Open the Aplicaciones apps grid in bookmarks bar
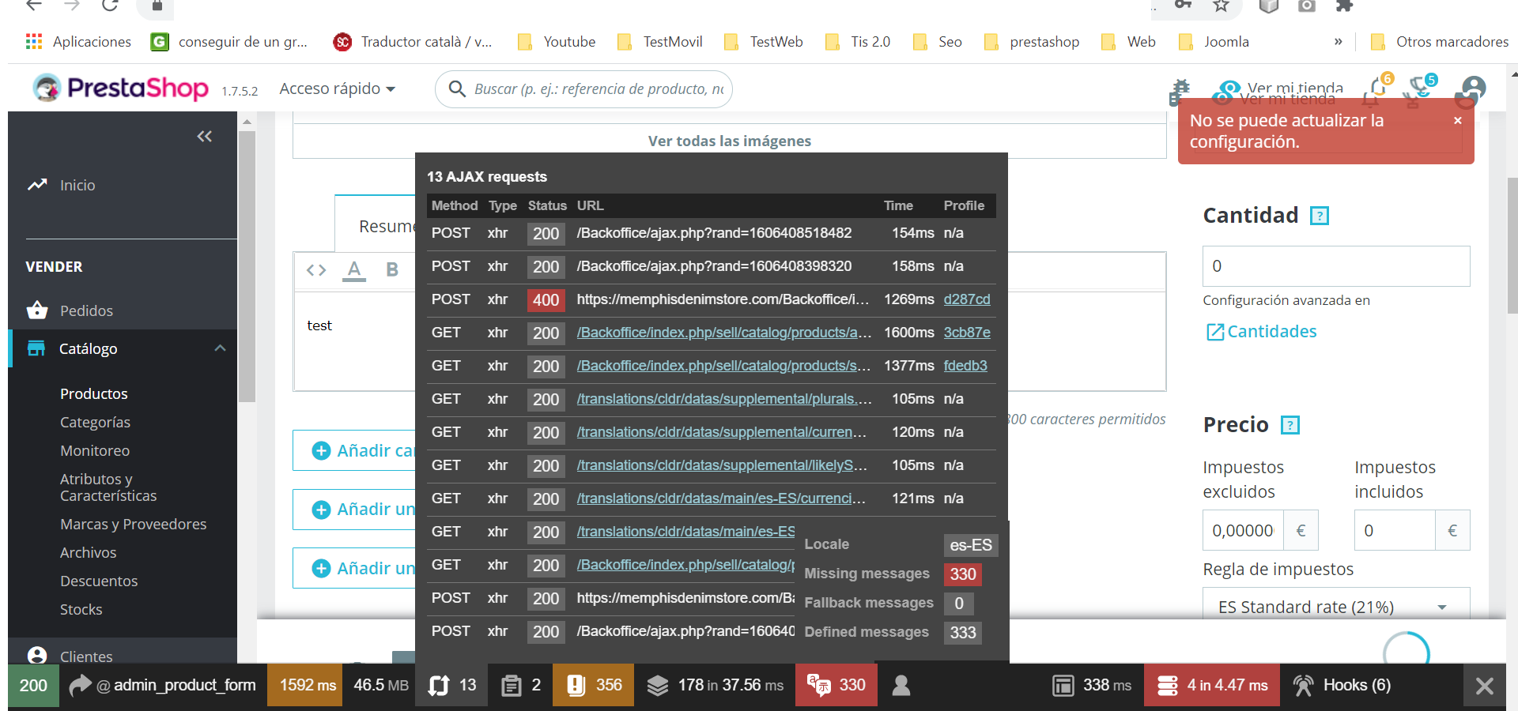 pos(78,42)
